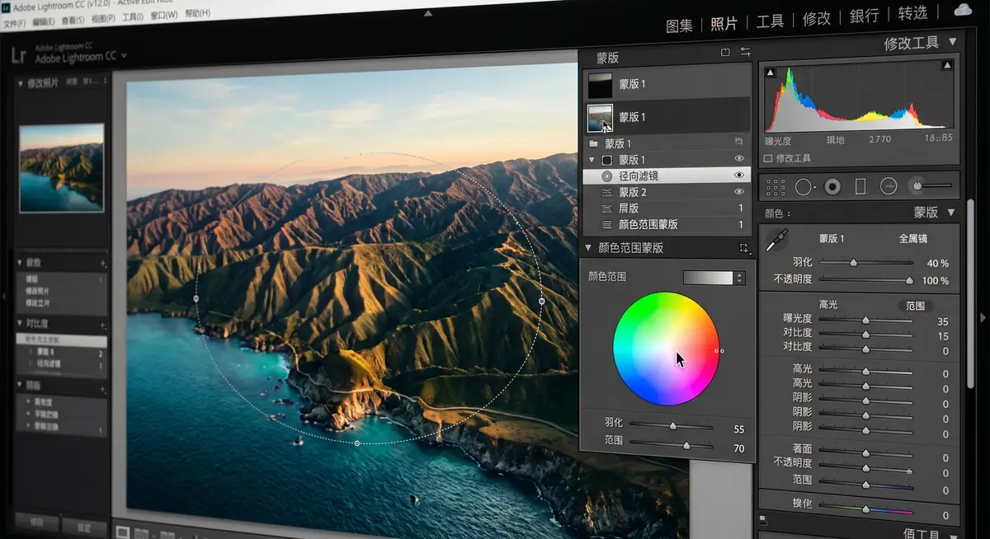Click the left histogram clipping triangle
990x539 pixels.
(x=770, y=73)
